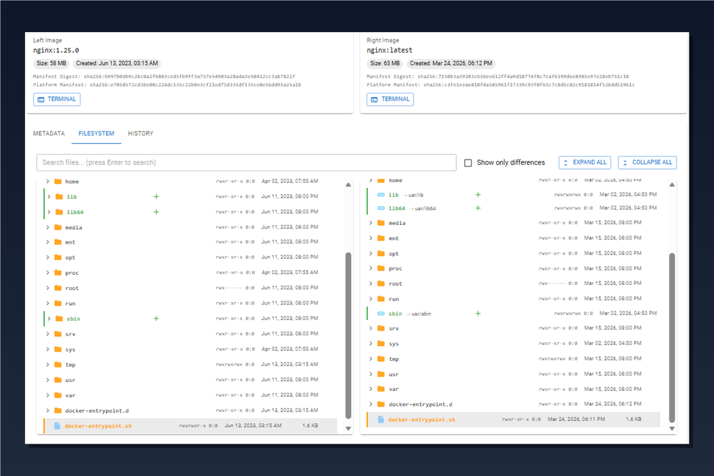
Task: Enable the Show only differences checkbox
Action: tap(468, 162)
